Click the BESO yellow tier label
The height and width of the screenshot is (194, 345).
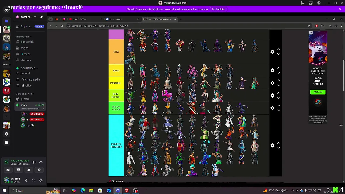point(116,71)
